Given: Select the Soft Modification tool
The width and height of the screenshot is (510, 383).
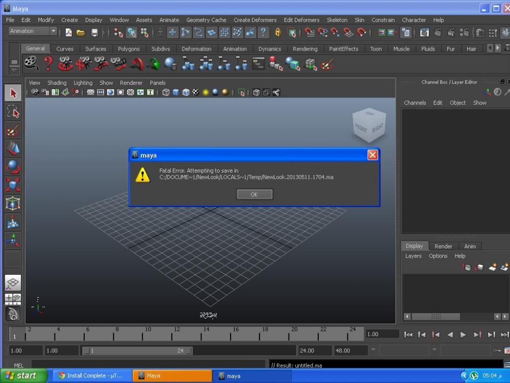Looking at the screenshot, I should tap(13, 222).
